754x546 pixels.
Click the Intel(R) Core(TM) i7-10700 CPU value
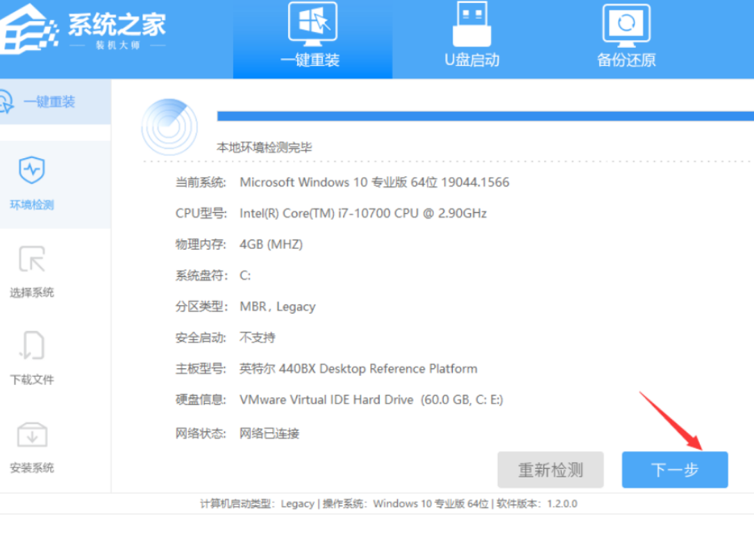[x=363, y=213]
